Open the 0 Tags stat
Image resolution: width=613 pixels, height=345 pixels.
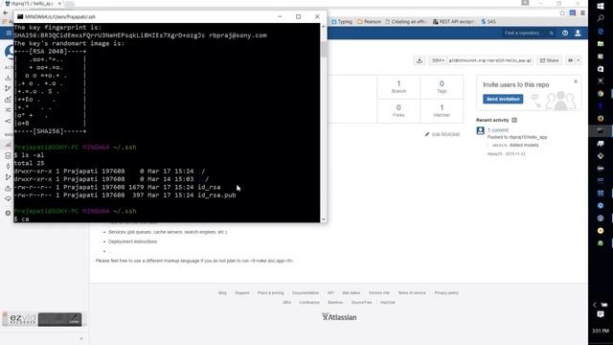[442, 87]
